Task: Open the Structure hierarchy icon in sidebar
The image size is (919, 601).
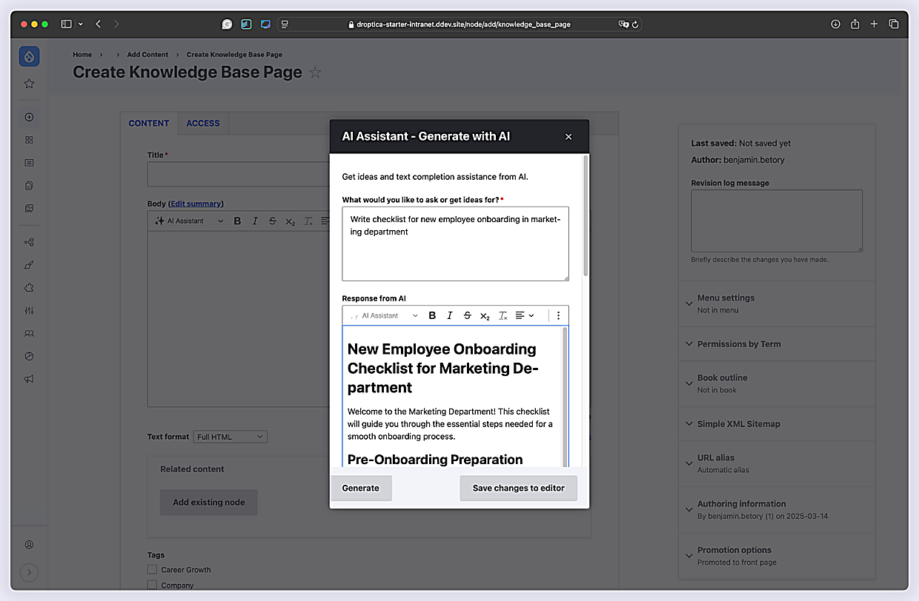Action: (x=29, y=242)
